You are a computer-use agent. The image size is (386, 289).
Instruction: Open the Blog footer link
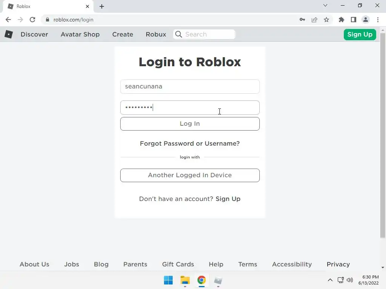[101, 264]
